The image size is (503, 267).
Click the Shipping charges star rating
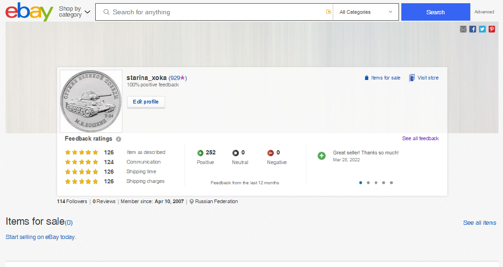tap(81, 182)
